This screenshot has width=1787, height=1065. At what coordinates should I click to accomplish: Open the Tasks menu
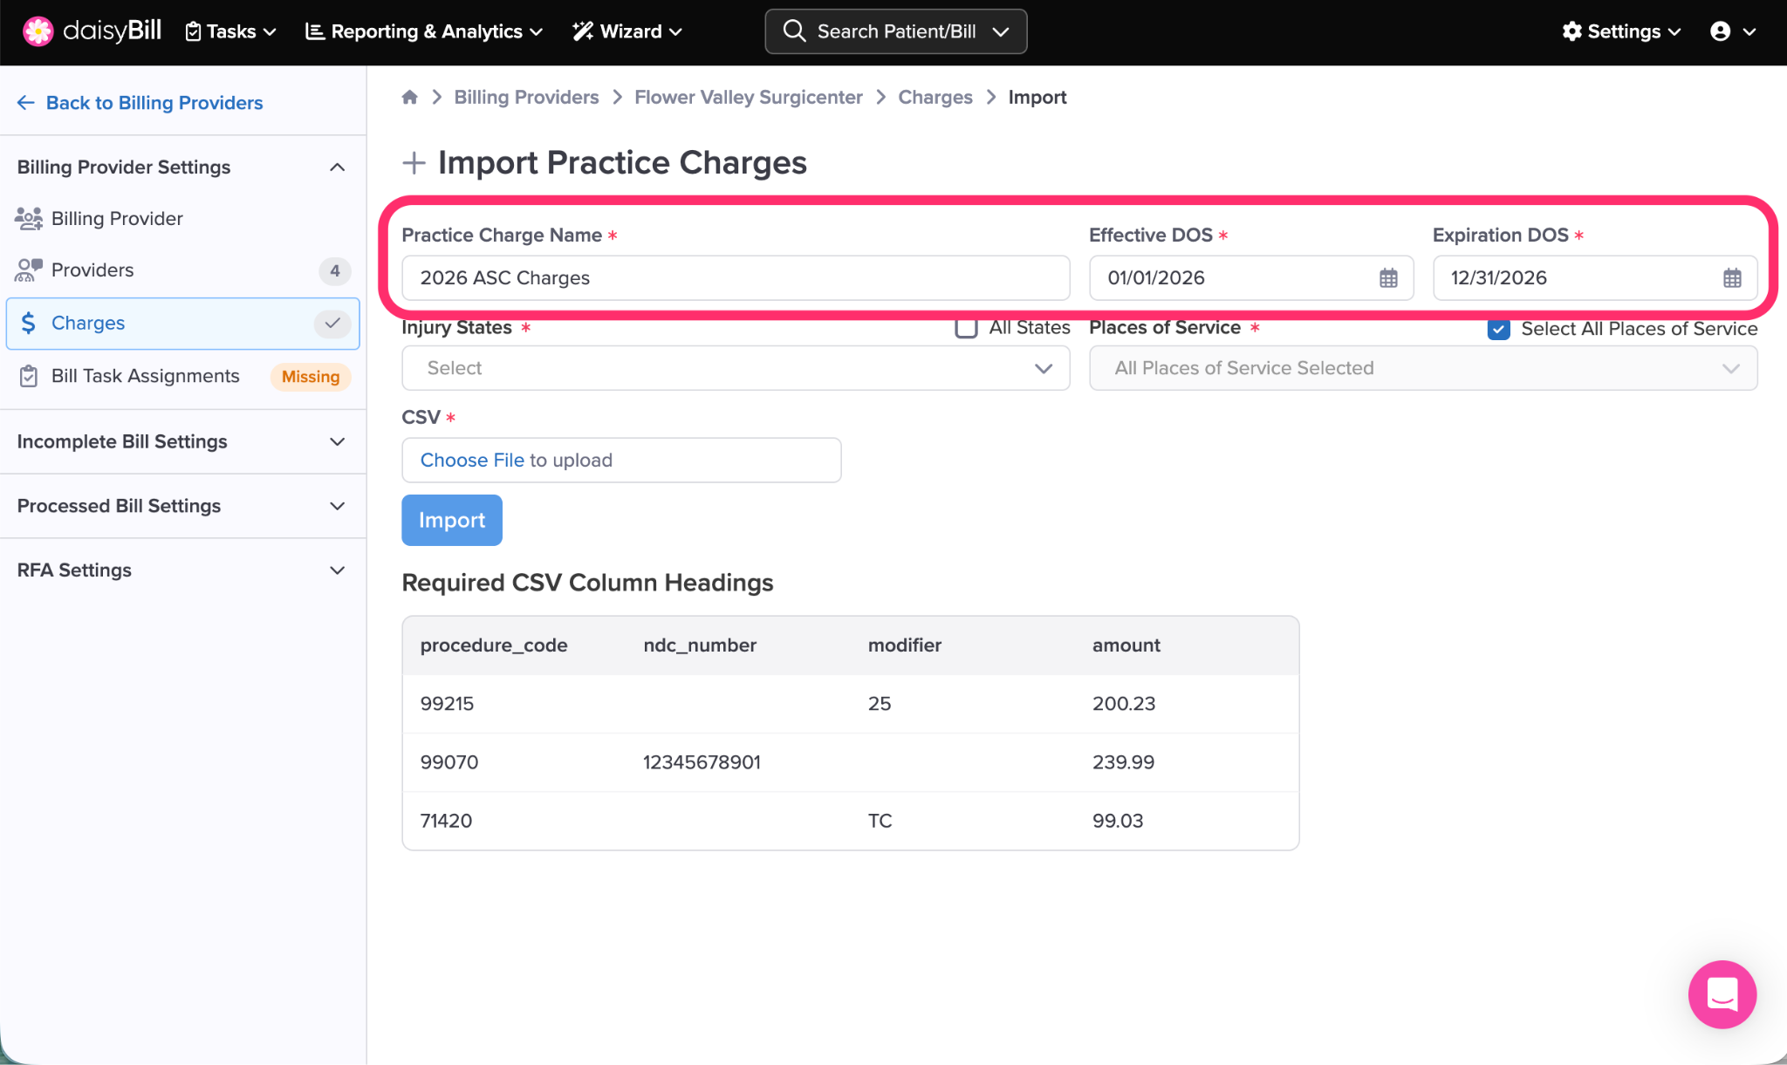231,31
